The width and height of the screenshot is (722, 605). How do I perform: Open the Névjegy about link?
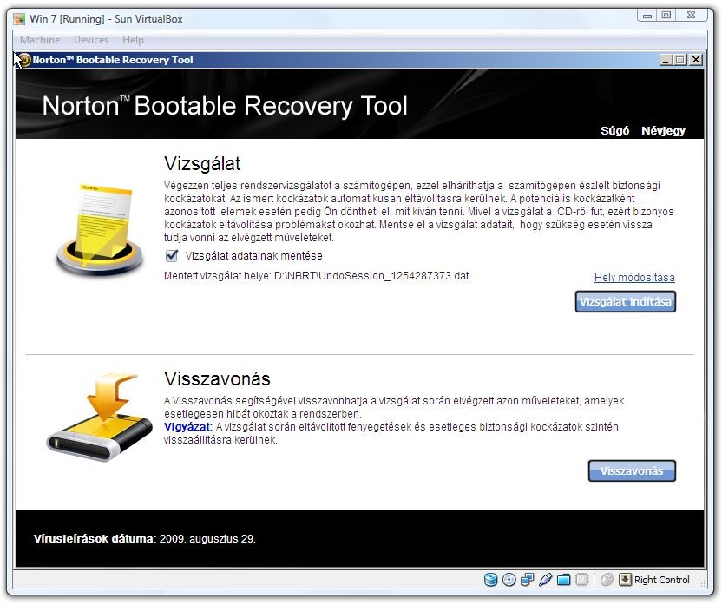pos(663,131)
